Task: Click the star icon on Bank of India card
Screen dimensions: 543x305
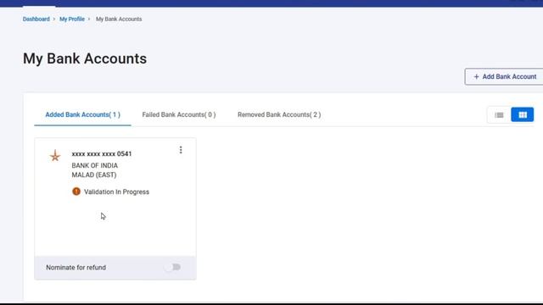Action: tap(55, 156)
